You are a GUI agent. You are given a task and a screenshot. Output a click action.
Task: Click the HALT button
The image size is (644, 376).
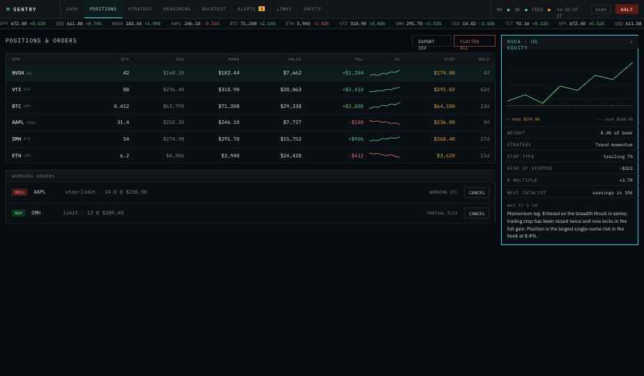(627, 10)
